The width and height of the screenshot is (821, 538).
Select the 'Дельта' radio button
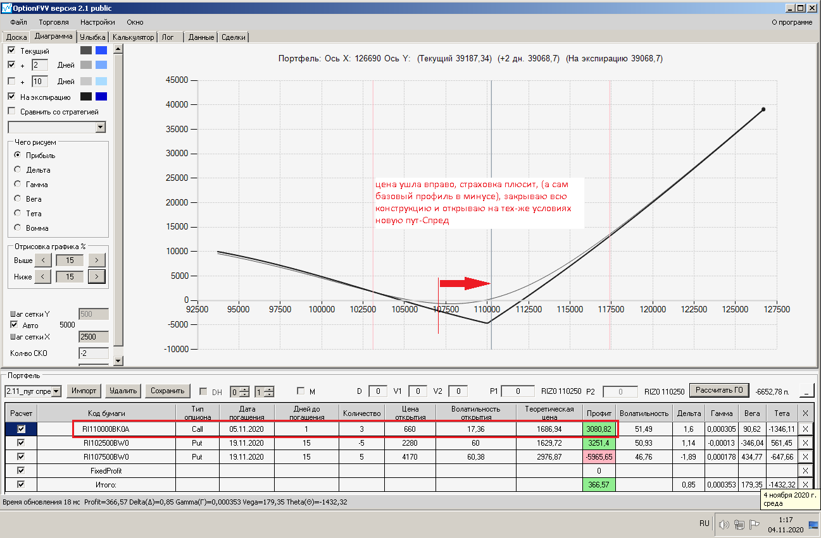[x=17, y=169]
